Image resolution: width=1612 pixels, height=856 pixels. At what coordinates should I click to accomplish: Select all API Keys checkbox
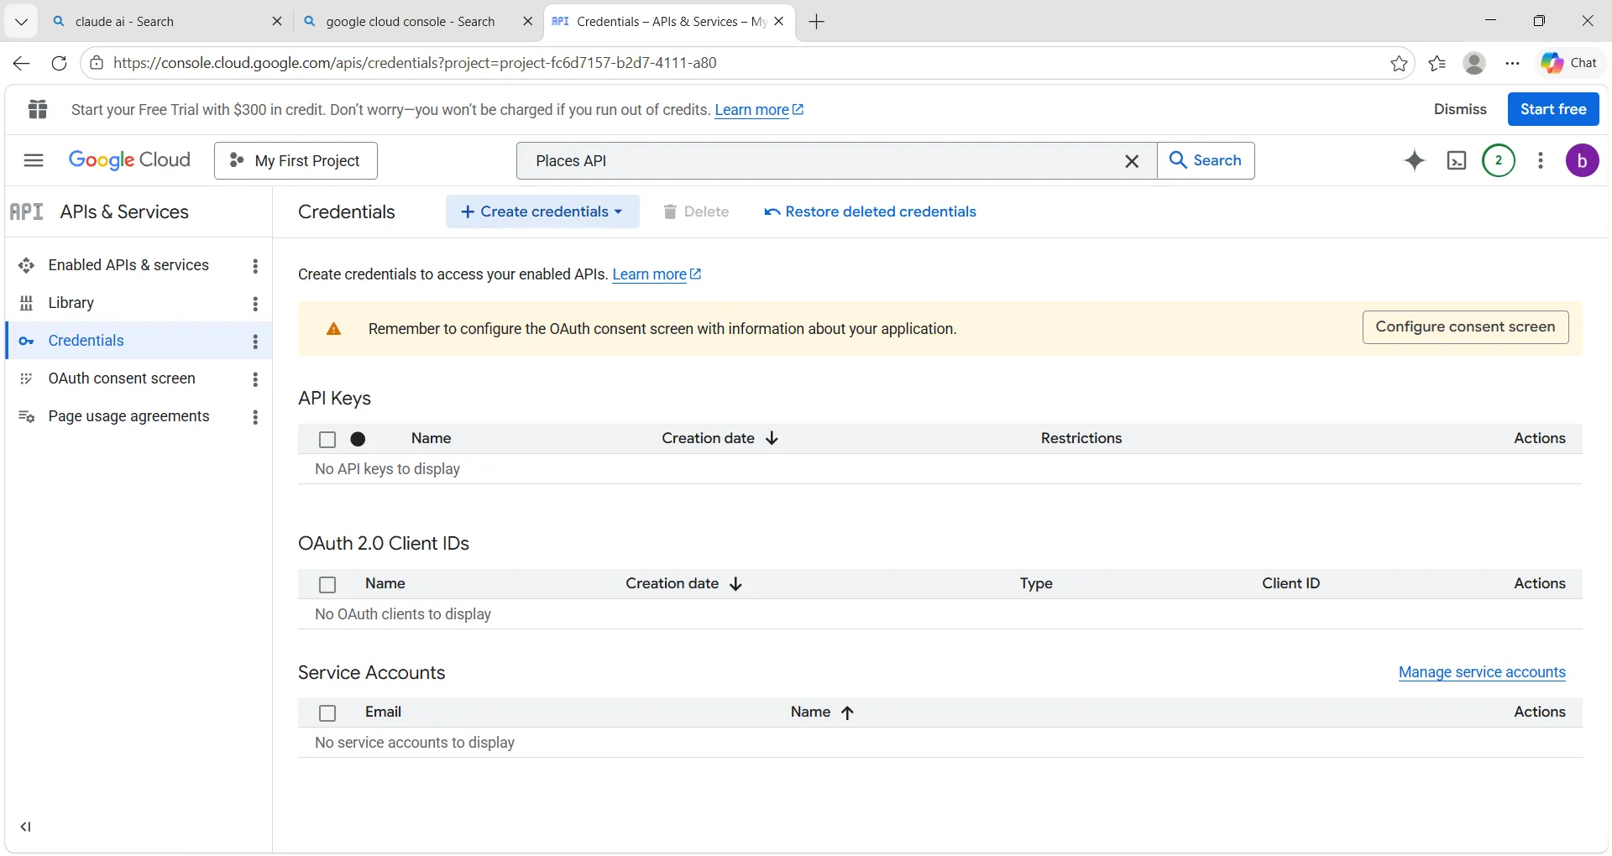tap(327, 439)
